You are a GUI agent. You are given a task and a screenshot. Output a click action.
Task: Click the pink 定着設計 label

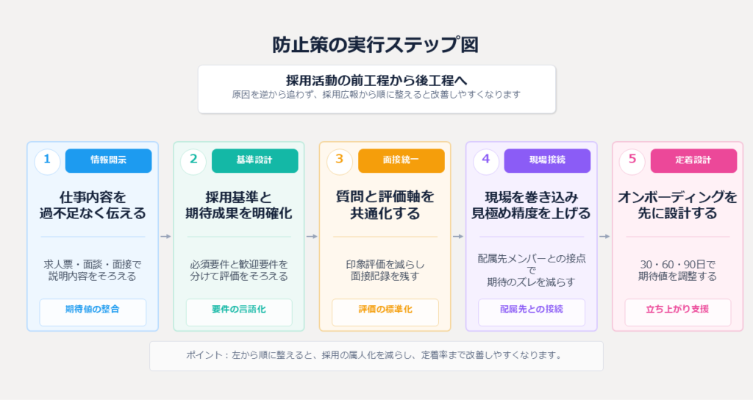point(693,160)
